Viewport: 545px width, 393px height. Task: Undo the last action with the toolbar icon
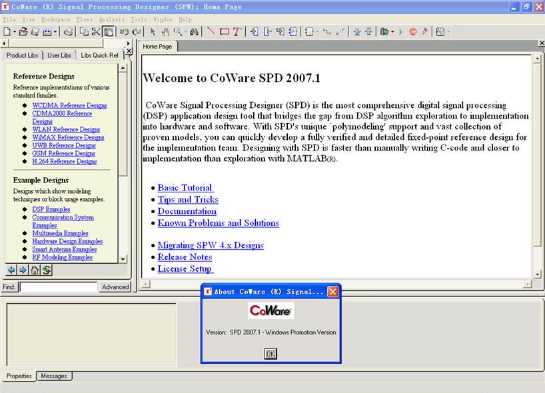pos(124,32)
